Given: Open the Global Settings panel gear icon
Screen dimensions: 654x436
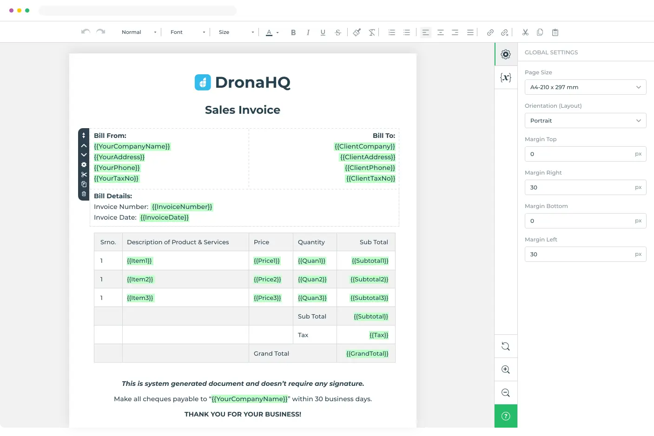Looking at the screenshot, I should [x=505, y=54].
